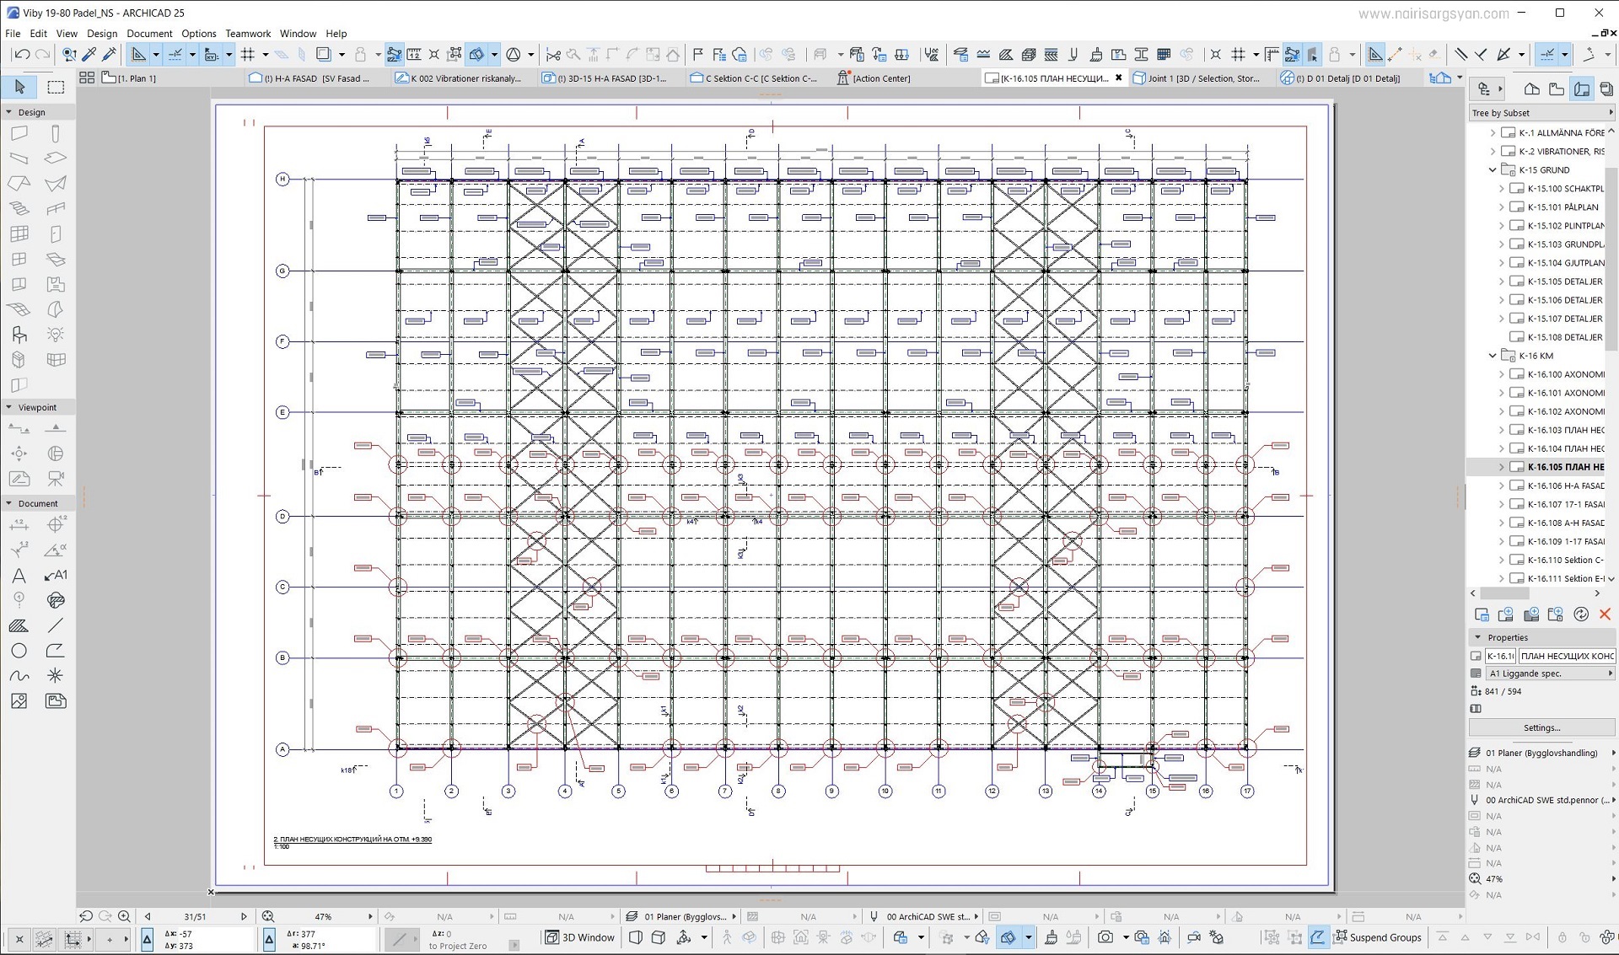
Task: Close the K-16.105 layout tab
Action: [1119, 78]
